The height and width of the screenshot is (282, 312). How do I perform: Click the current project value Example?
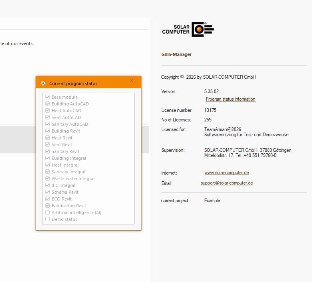coord(212,201)
